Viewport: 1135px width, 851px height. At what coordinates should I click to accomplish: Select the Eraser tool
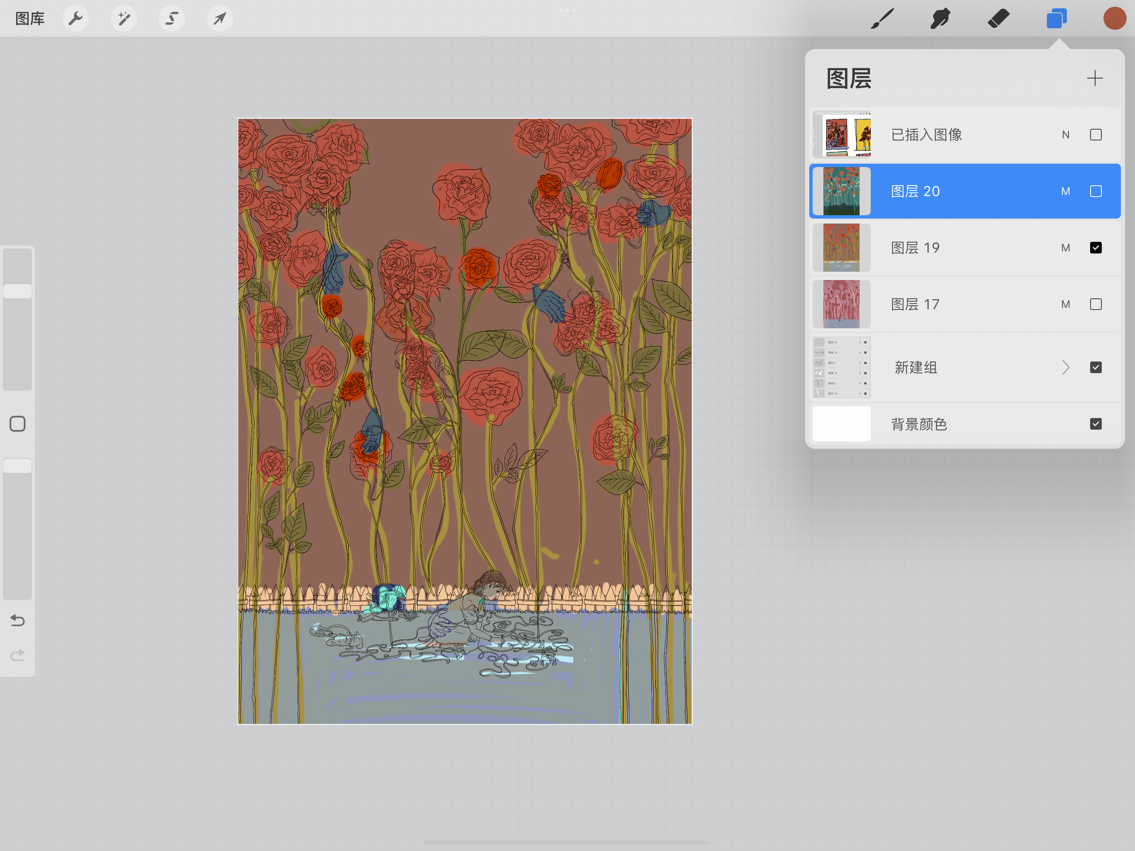click(x=998, y=19)
